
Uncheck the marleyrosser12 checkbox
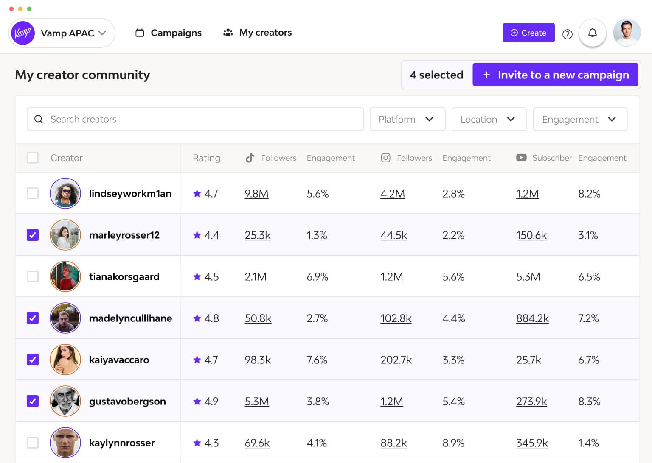pos(33,235)
